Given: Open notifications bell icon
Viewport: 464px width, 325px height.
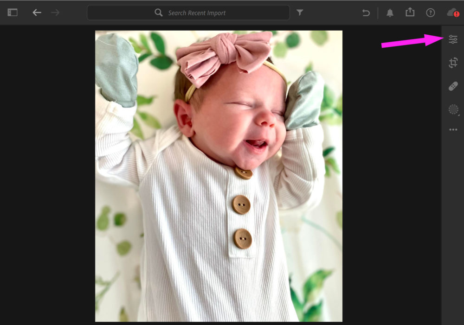Looking at the screenshot, I should 390,13.
